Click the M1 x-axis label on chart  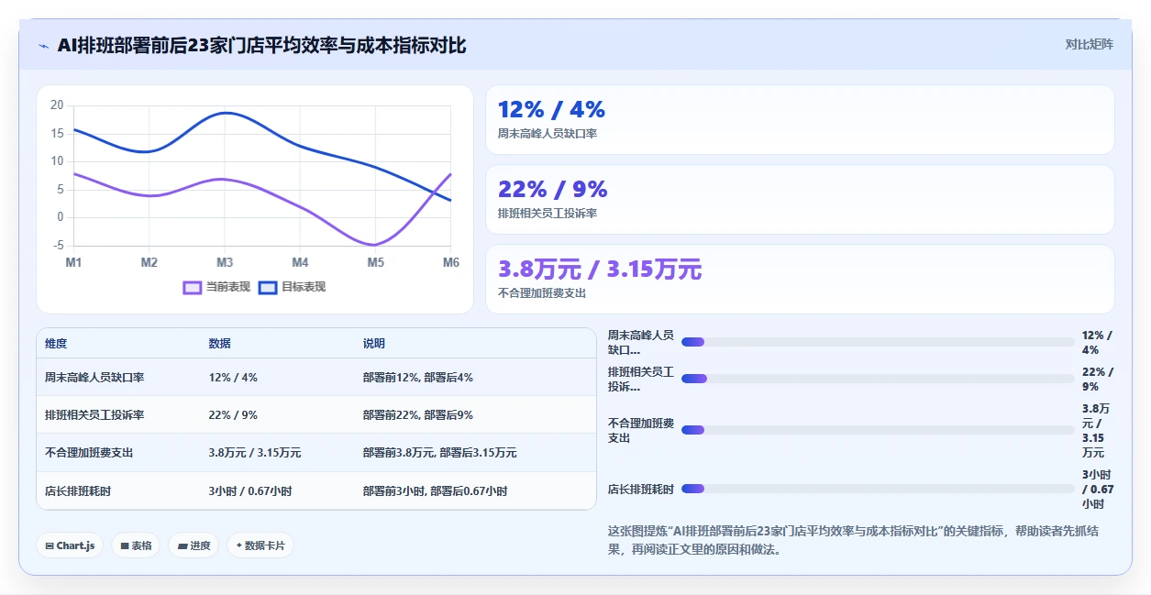click(x=73, y=263)
